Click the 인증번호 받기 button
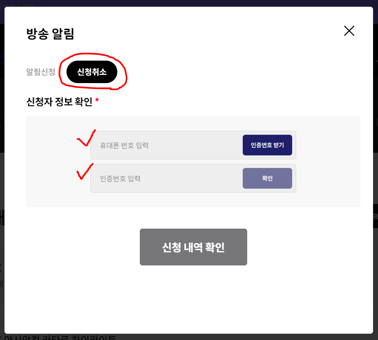Screen dimensions: 378x340 coord(267,145)
